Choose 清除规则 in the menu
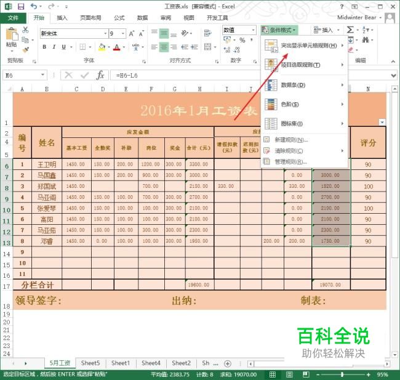Screen dimensions: 400x380 (305, 151)
